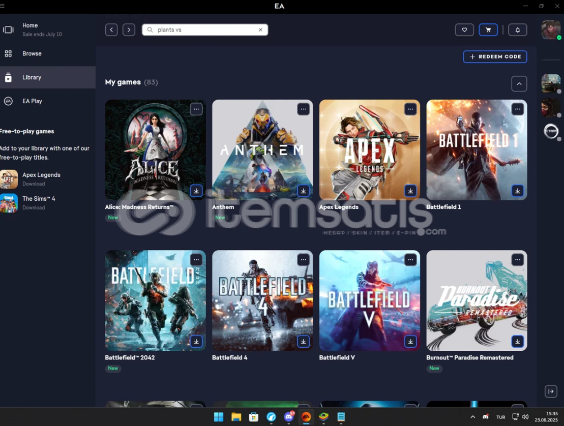The width and height of the screenshot is (564, 426).
Task: Open options menu for Alice: Madness Returns
Action: (x=196, y=109)
